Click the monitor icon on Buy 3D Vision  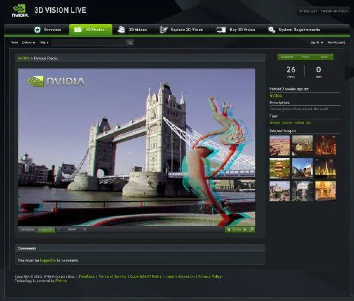pyautogui.click(x=221, y=29)
